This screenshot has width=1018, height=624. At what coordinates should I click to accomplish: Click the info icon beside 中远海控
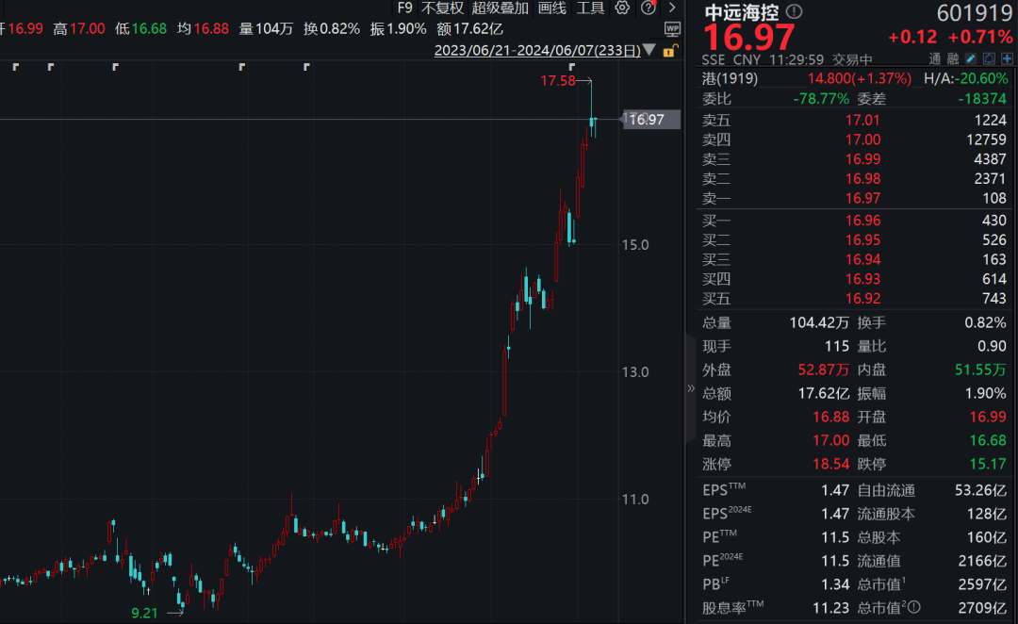794,11
